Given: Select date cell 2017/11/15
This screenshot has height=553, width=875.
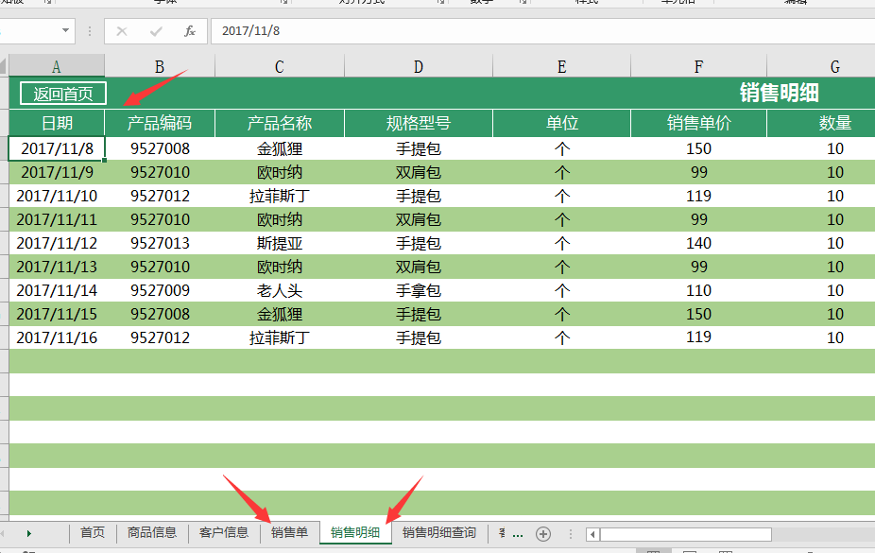Looking at the screenshot, I should click(57, 314).
